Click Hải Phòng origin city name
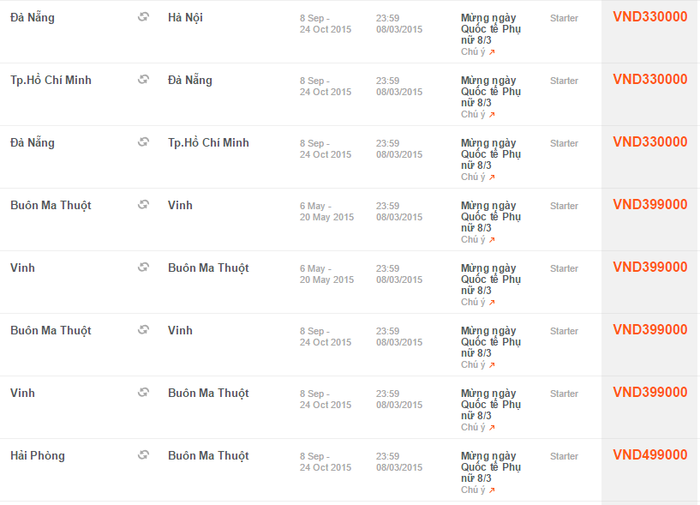Viewport: 700px width, 505px height. 38,456
